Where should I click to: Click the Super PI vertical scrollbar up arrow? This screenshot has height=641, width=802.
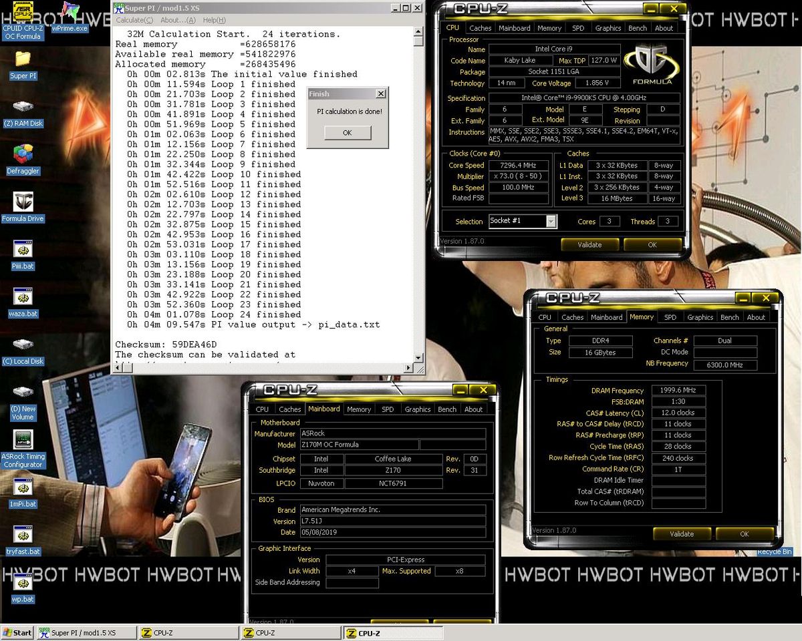tap(418, 31)
